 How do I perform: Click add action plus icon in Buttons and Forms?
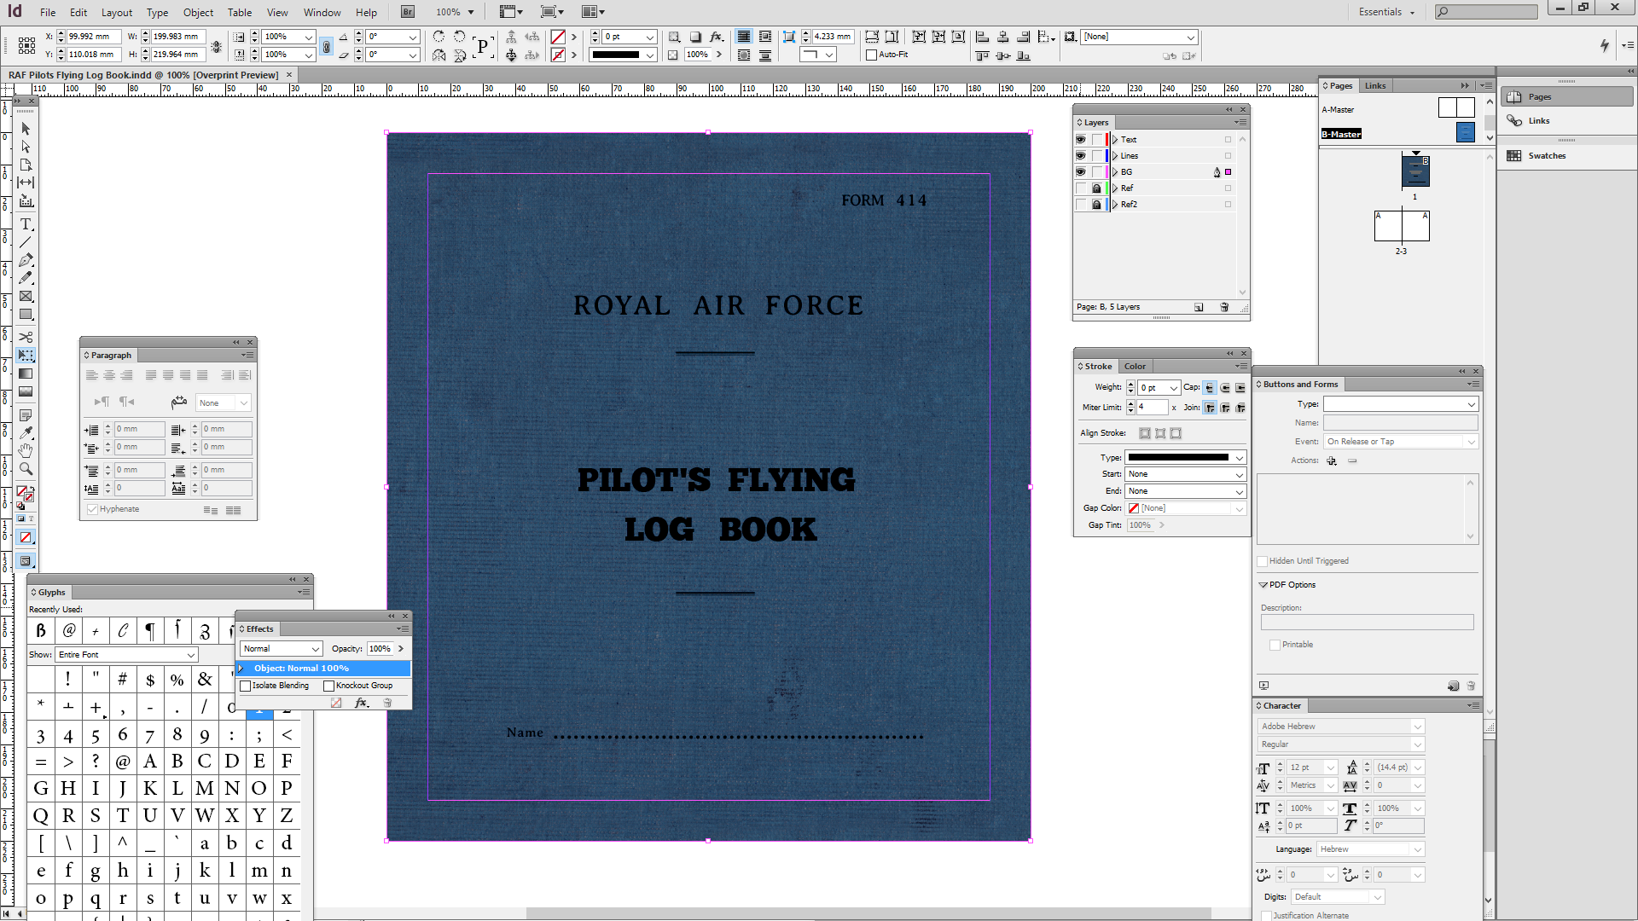1332,460
